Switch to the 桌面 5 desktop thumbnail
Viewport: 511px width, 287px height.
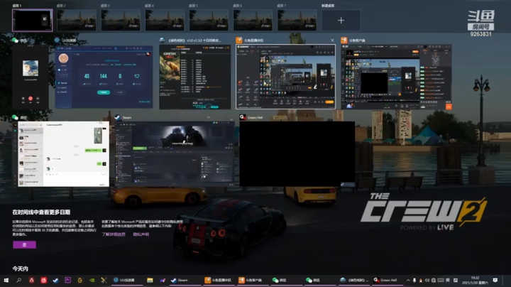pos(209,20)
